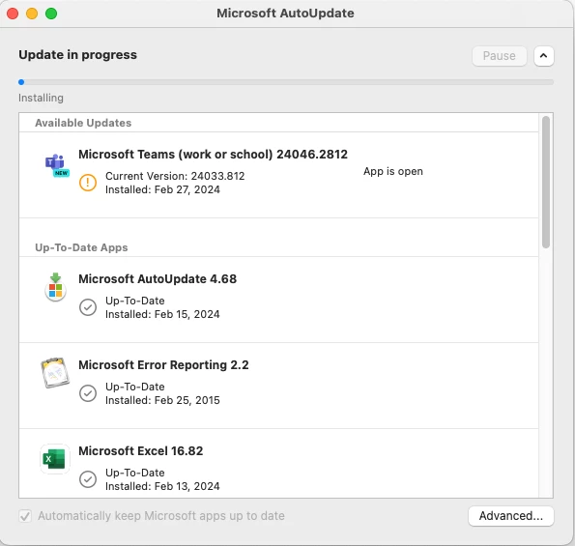Click the 'Up-To-Date Apps' section header
The image size is (575, 546).
click(x=81, y=247)
